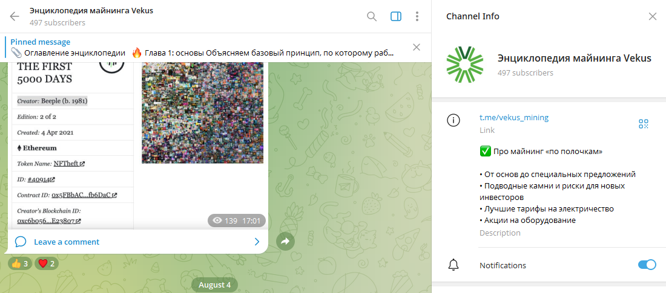This screenshot has width=666, height=293.
Task: Open the t.me/vekus_mining link
Action: point(514,117)
